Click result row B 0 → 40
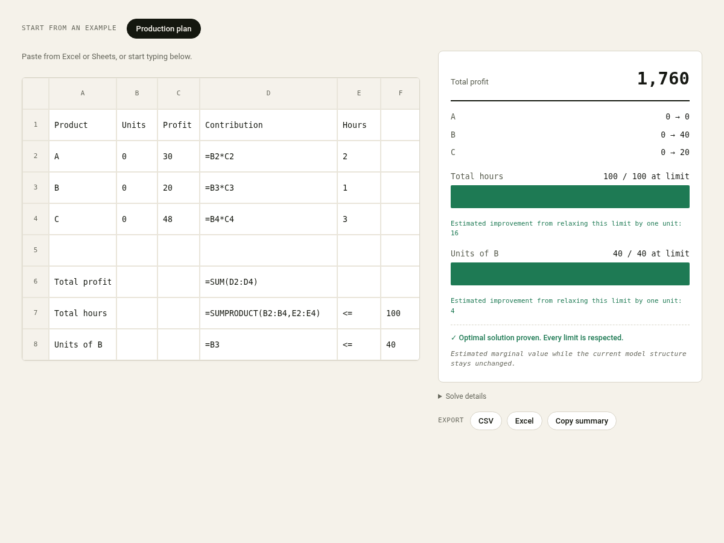724x543 pixels. coord(570,135)
